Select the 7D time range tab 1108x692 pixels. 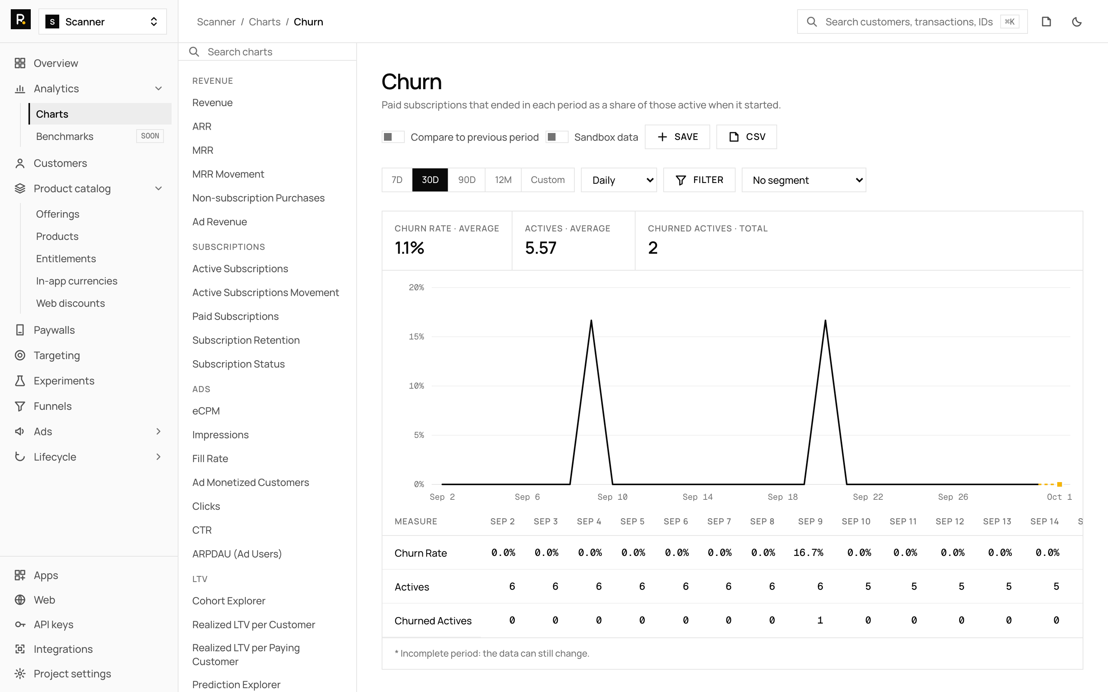click(x=397, y=180)
